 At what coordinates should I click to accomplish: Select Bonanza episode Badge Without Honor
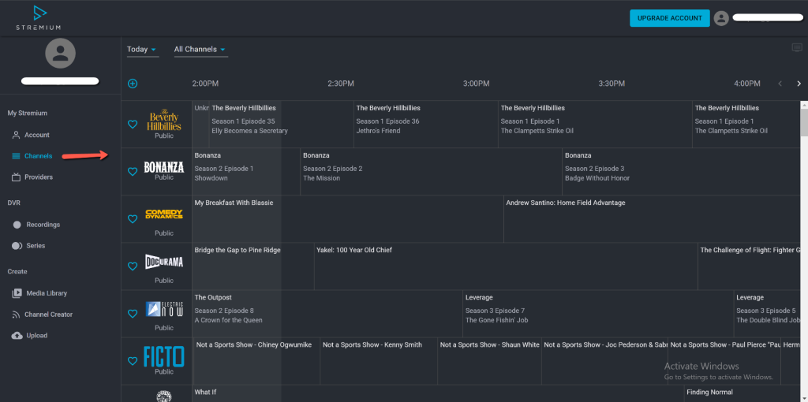point(682,171)
